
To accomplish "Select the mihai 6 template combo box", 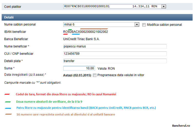I will click(x=101, y=25).
